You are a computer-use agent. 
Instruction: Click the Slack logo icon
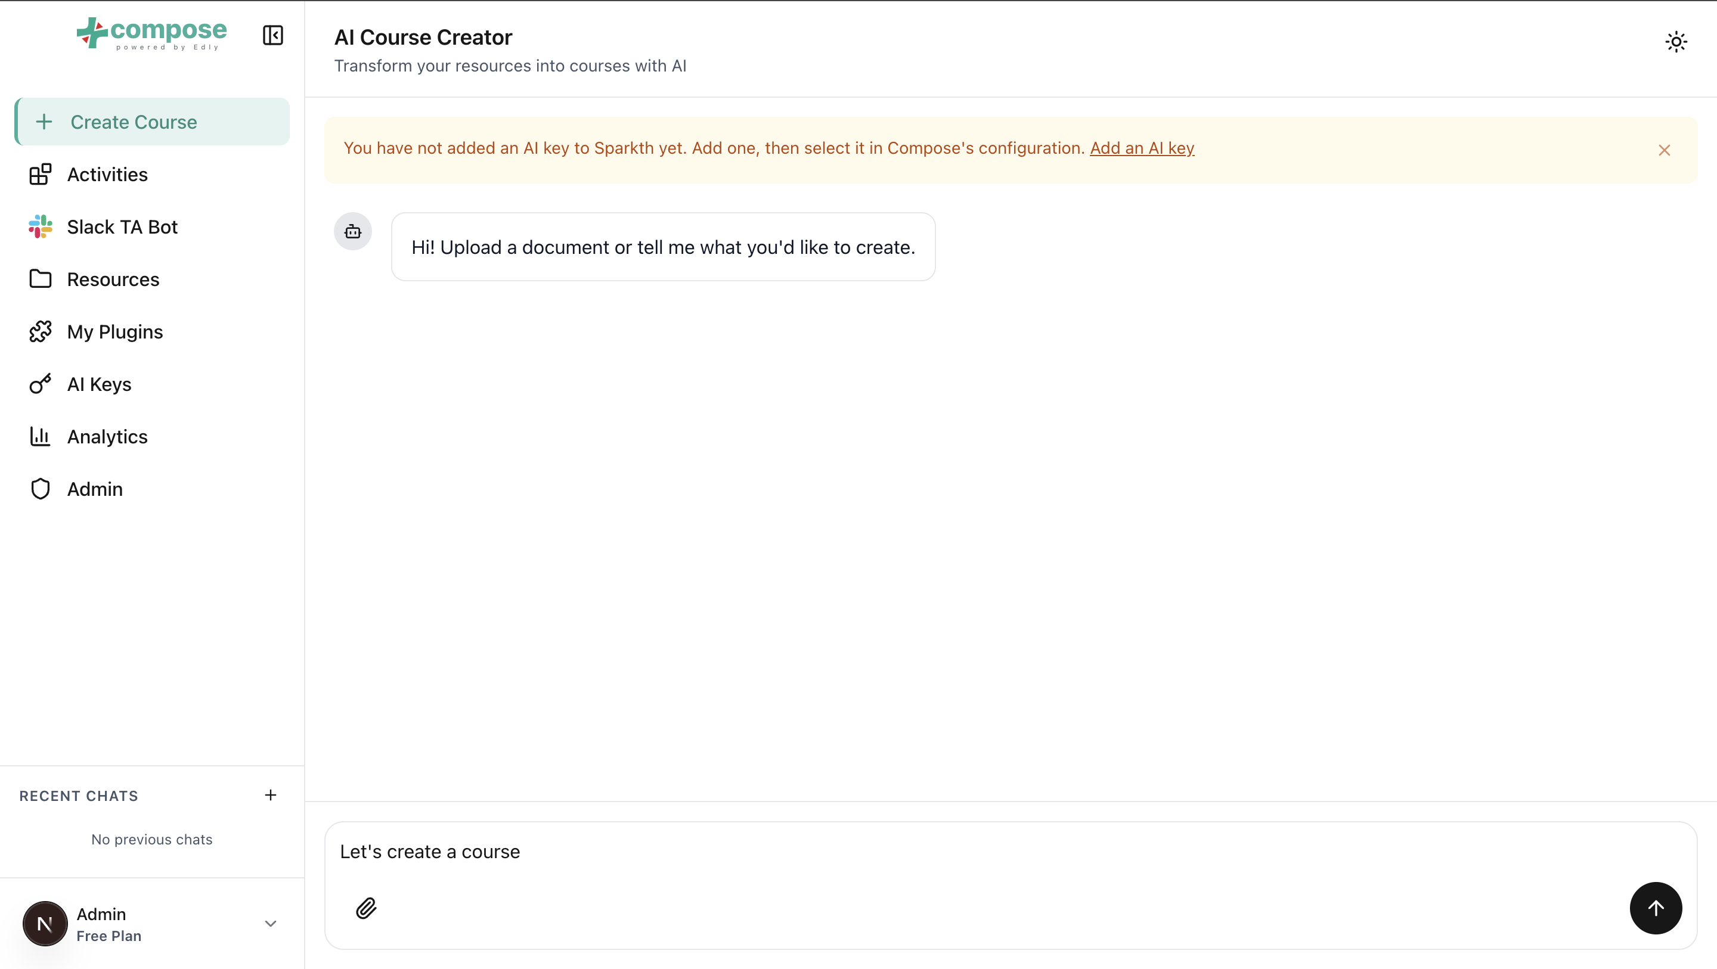tap(40, 226)
